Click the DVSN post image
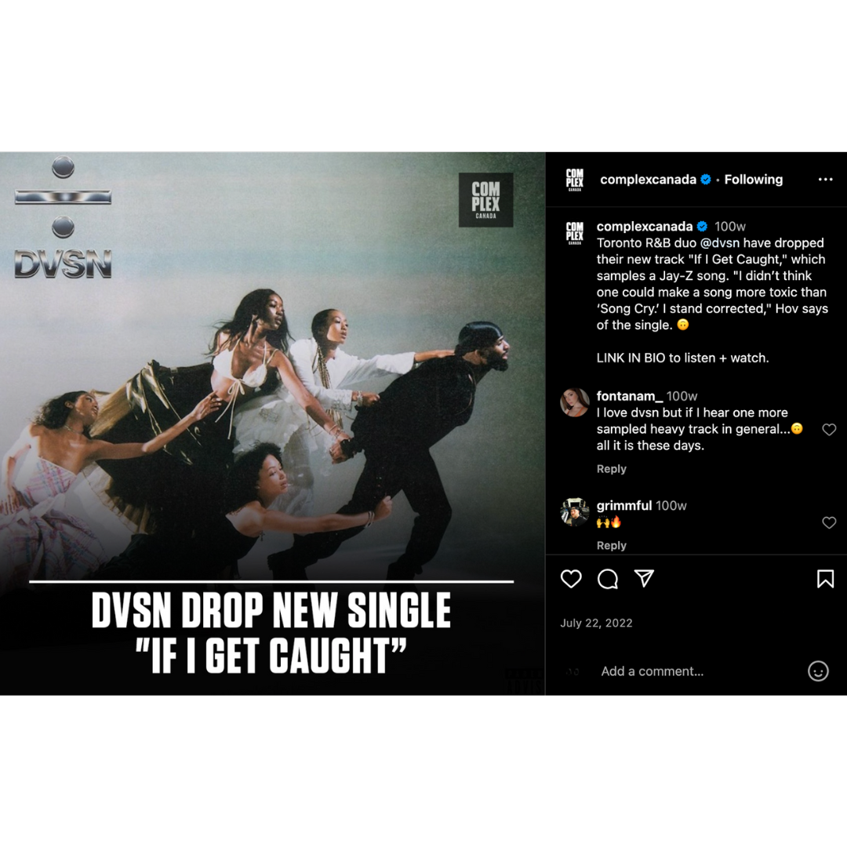847x847 pixels. pyautogui.click(x=272, y=423)
